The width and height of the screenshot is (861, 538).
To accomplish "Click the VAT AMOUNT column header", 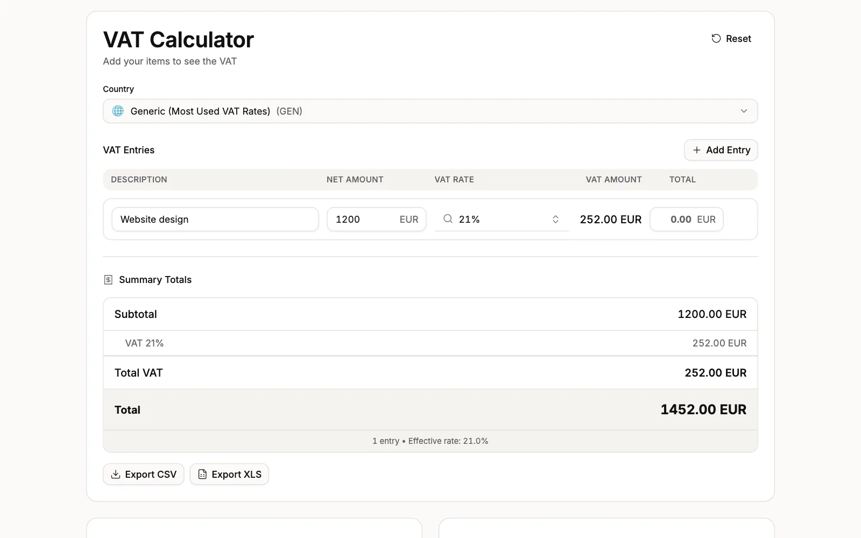I will [x=614, y=180].
